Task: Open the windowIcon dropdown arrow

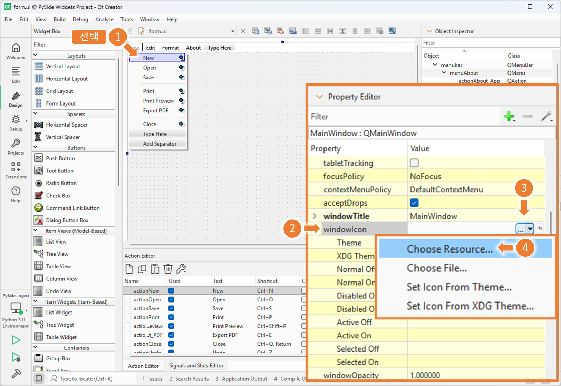Action: (530, 228)
